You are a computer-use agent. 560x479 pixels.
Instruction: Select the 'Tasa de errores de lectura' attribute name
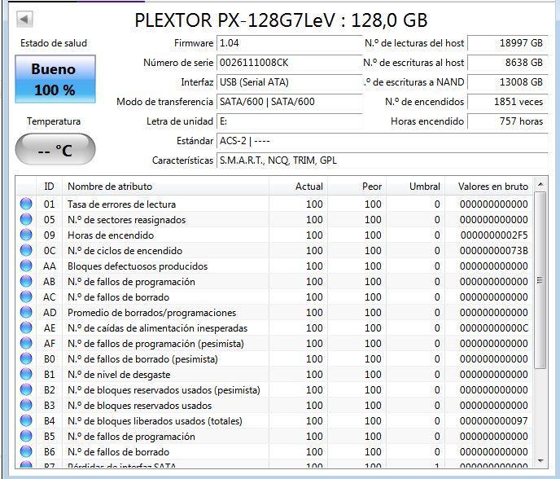pos(122,204)
